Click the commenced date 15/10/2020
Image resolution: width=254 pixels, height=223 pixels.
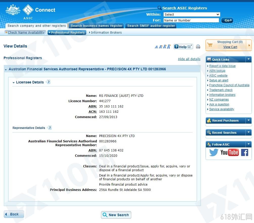(x=108, y=156)
